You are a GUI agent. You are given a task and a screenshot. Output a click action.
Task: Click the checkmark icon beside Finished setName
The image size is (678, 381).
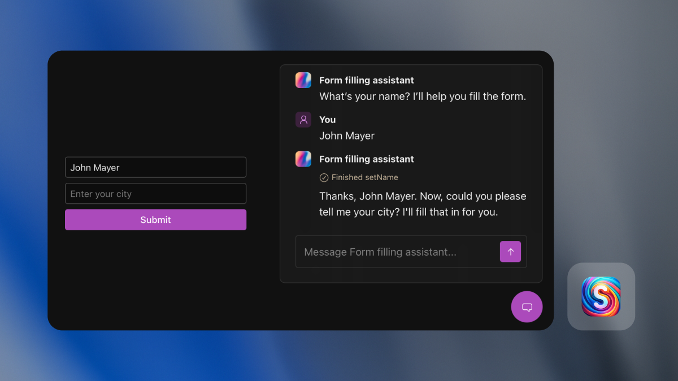324,177
